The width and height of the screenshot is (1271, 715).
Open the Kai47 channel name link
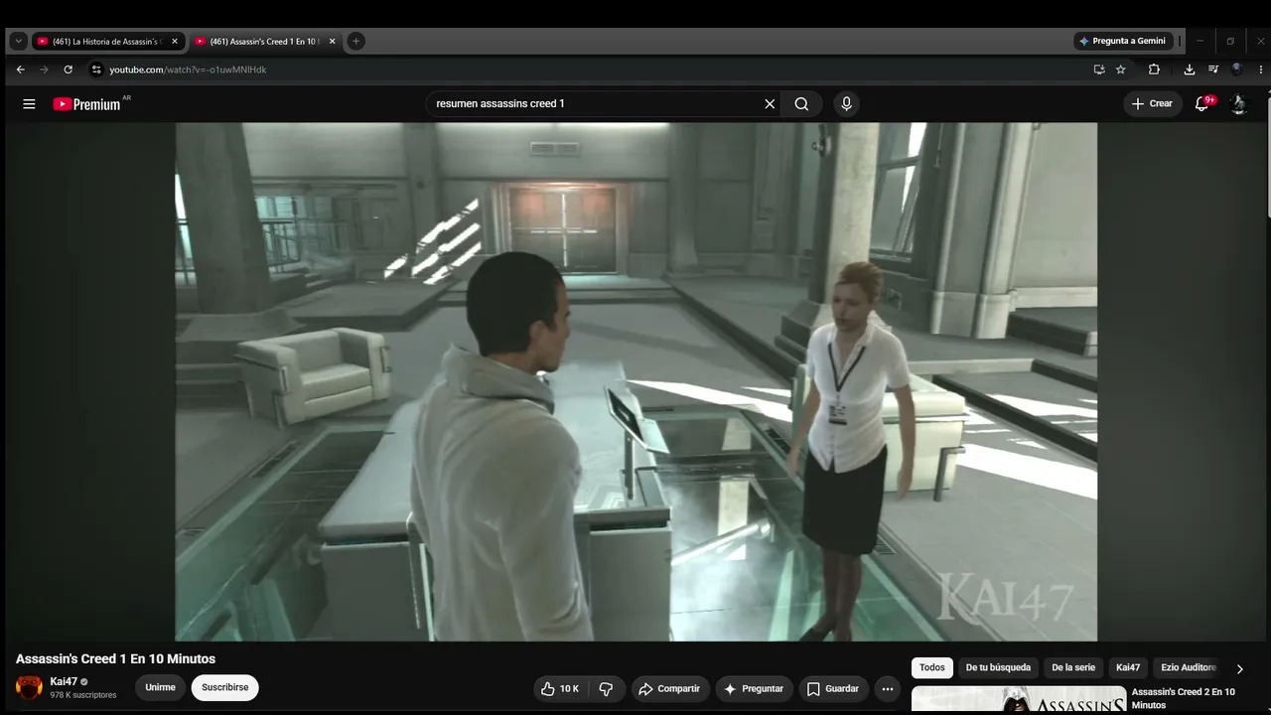(x=64, y=681)
